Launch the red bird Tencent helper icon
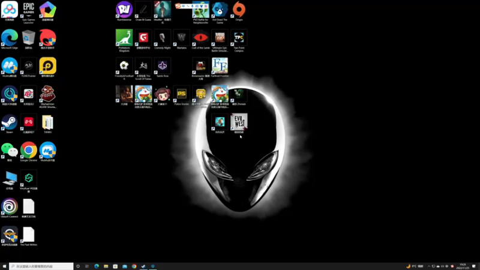Image resolution: width=480 pixels, height=270 pixels. pos(48,38)
